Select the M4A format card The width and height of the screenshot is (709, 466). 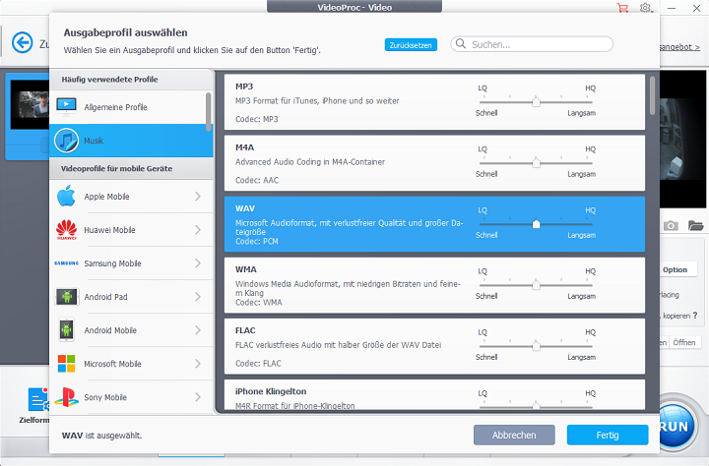[434, 163]
